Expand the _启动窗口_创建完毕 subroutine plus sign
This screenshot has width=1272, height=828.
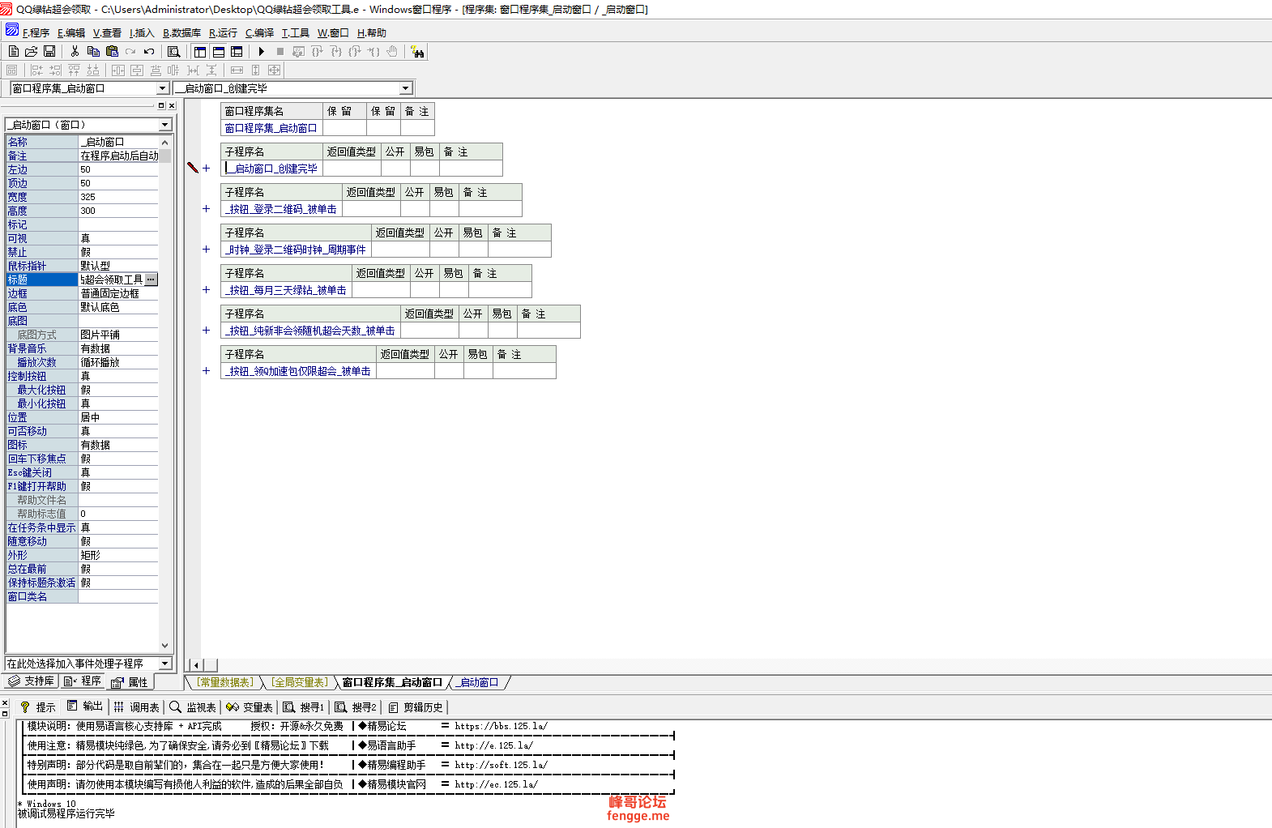click(206, 169)
